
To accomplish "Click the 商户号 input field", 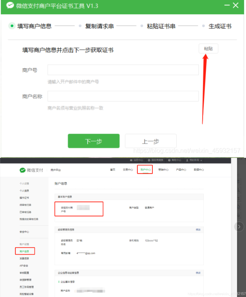I will click(x=123, y=70).
